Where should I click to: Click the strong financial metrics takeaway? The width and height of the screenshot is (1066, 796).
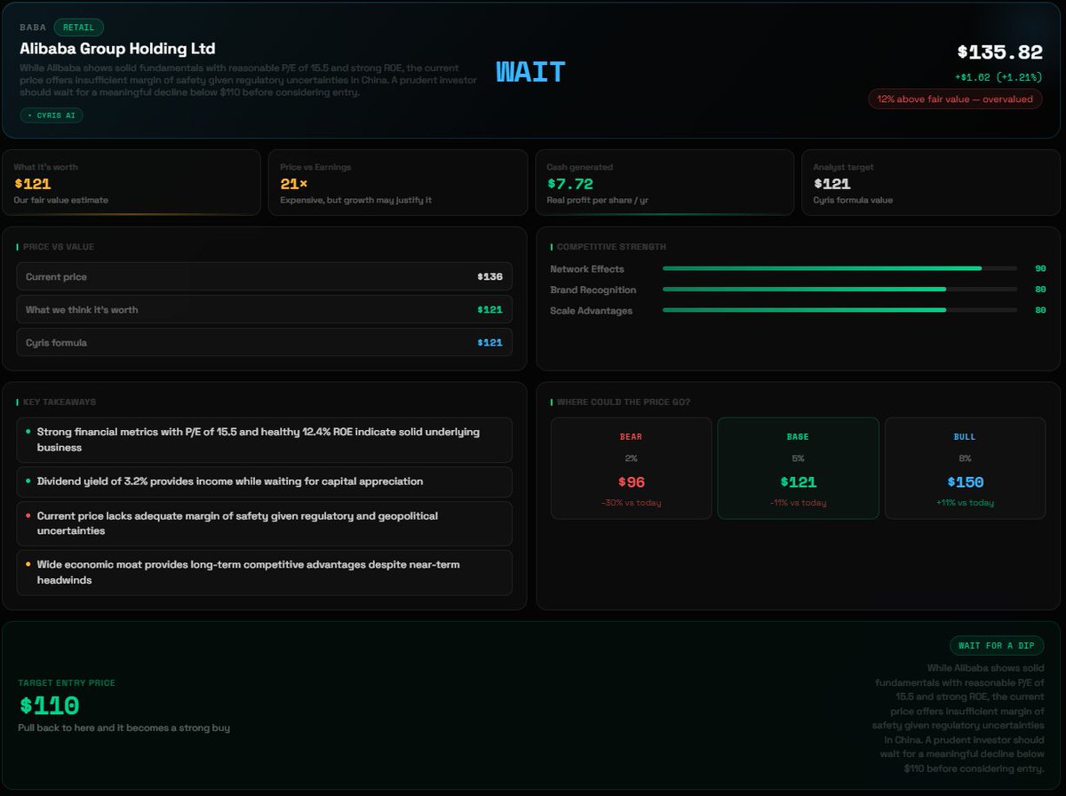[x=265, y=440]
